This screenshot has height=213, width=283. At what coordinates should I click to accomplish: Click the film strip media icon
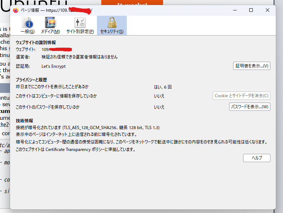click(50, 22)
